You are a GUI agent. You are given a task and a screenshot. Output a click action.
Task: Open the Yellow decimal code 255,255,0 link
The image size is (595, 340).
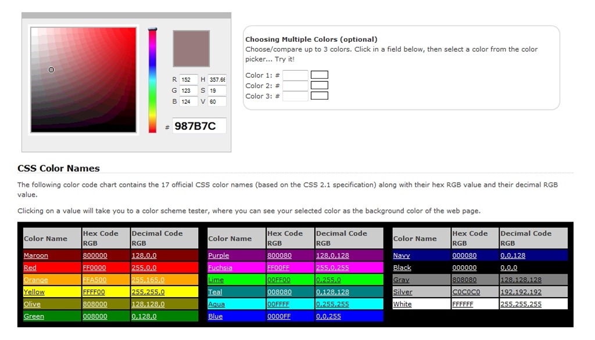tap(148, 292)
